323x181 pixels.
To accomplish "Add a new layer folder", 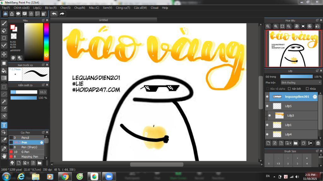I will pos(296,143).
